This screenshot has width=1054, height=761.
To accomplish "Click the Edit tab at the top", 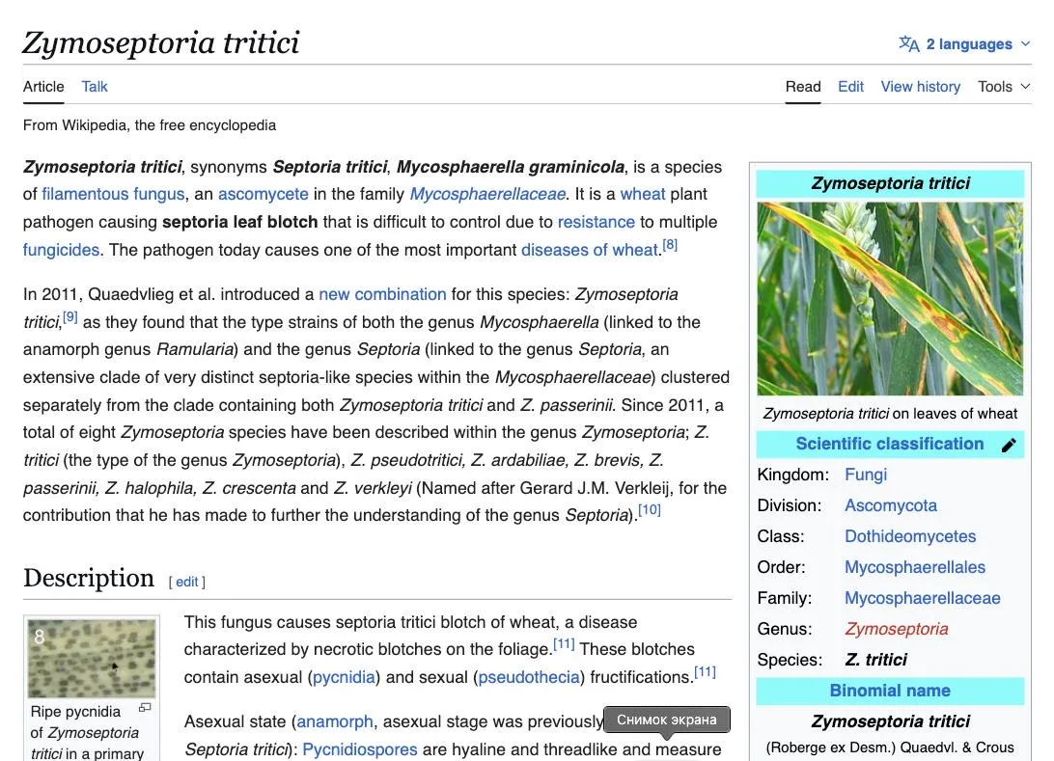I will pos(850,87).
